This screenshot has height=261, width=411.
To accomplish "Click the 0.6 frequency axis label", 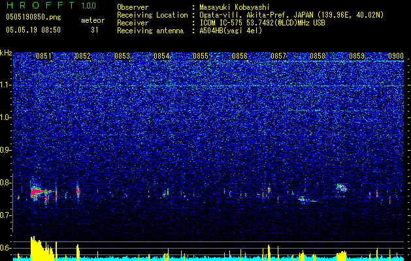I will click(x=6, y=248).
